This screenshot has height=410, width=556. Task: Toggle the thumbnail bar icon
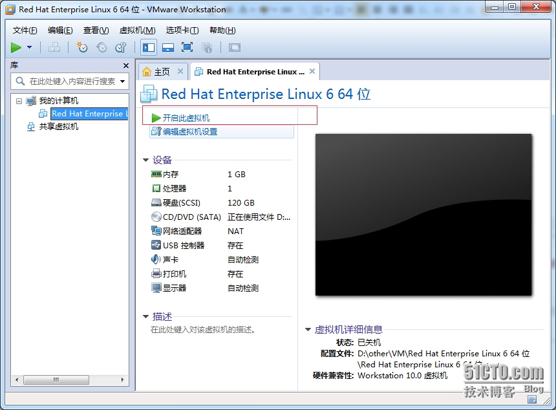click(x=167, y=47)
